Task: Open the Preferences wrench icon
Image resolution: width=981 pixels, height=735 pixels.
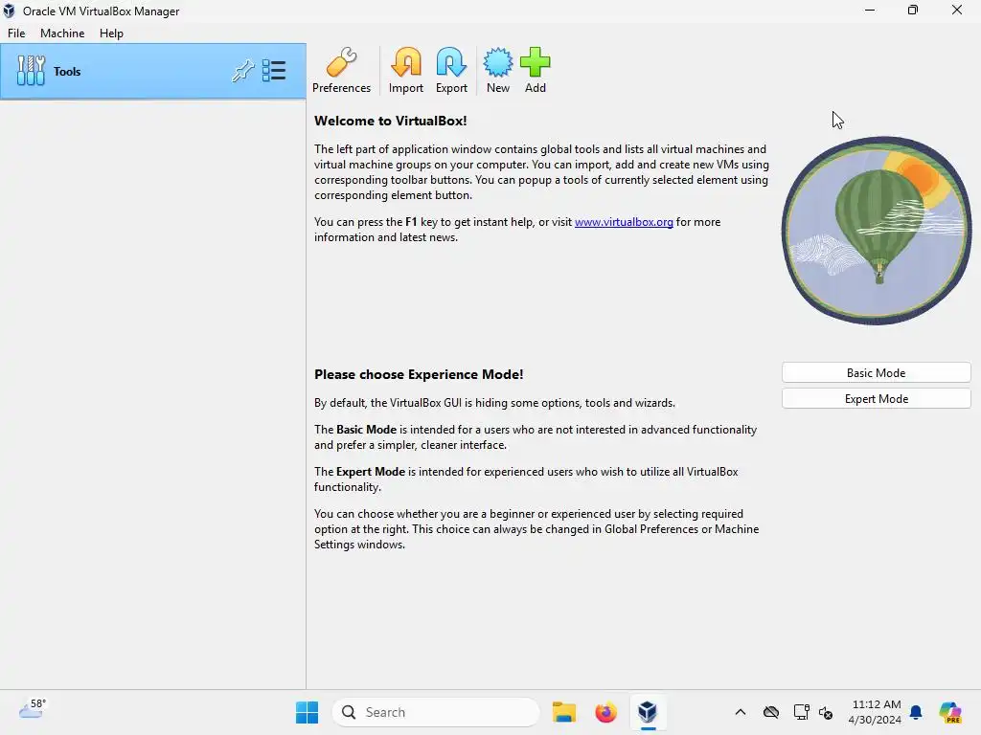Action: (342, 62)
